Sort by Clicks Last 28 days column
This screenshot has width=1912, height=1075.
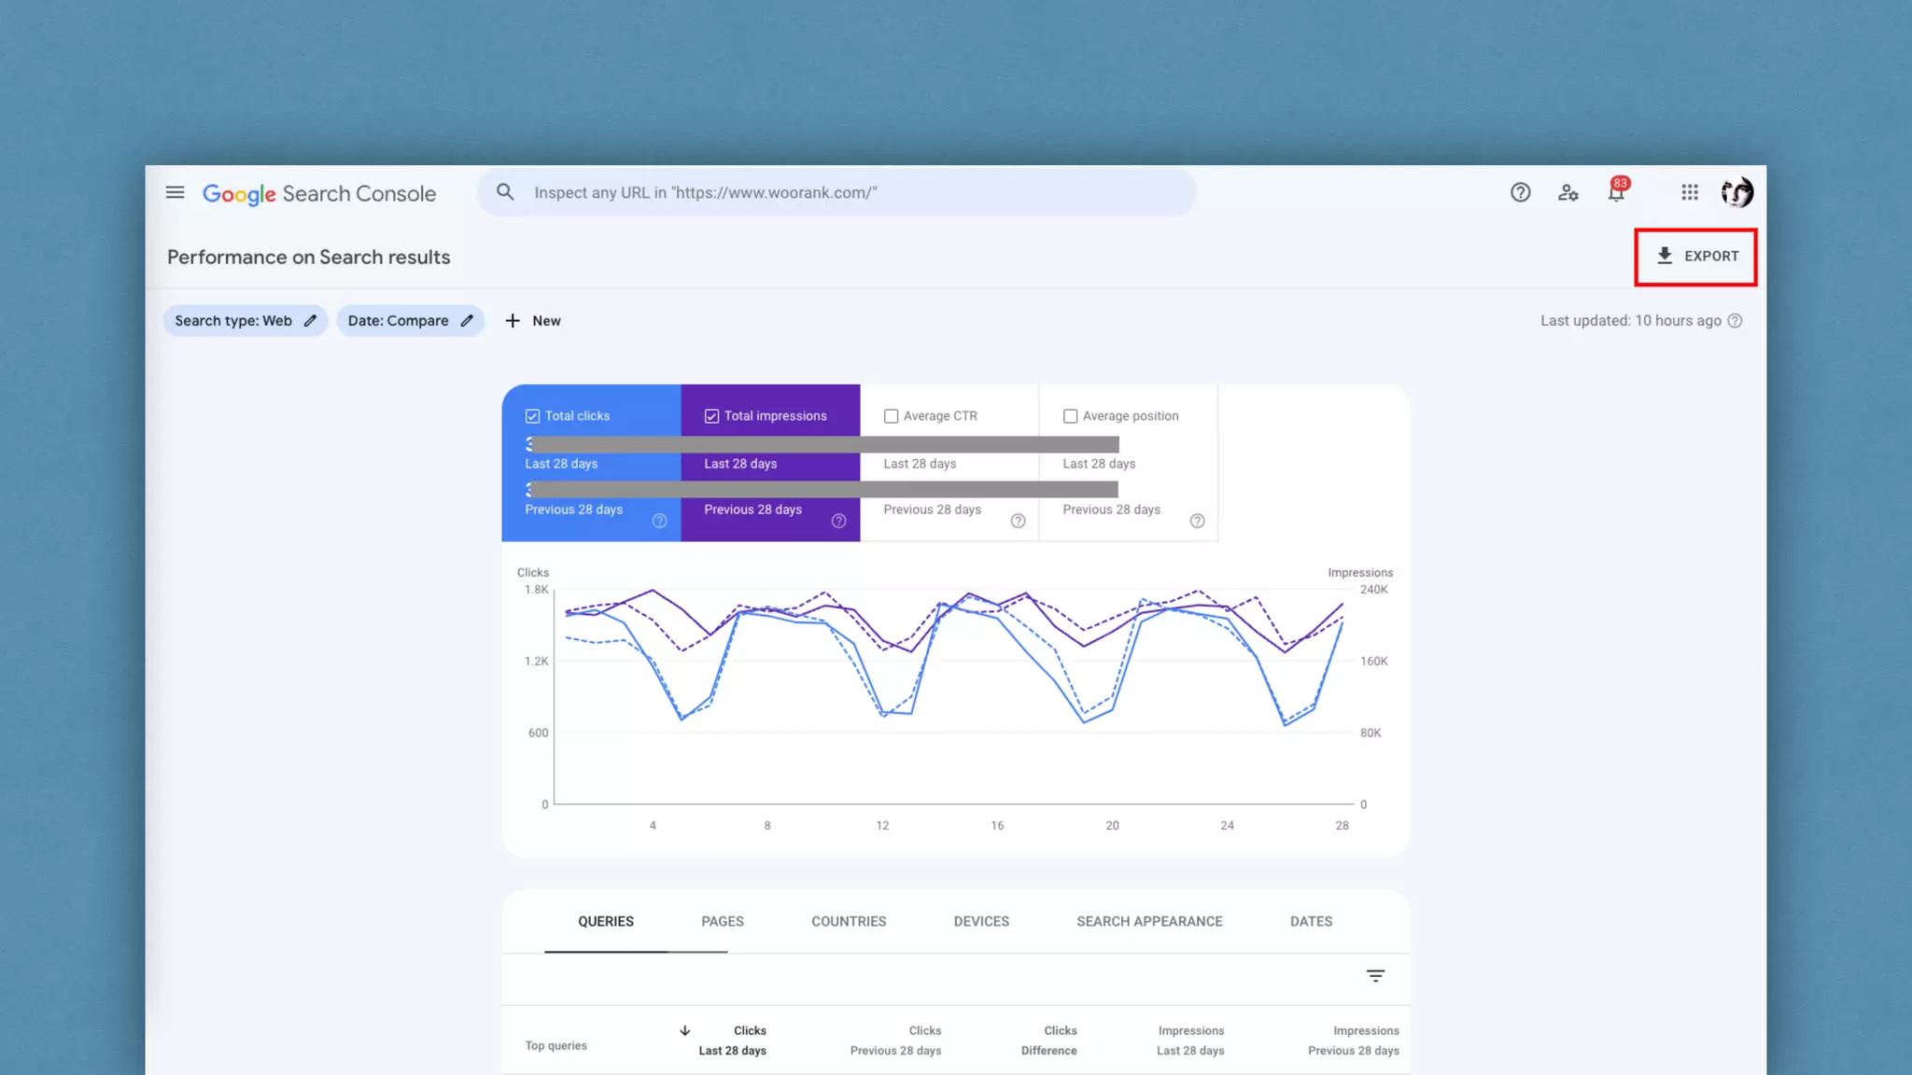click(x=733, y=1040)
